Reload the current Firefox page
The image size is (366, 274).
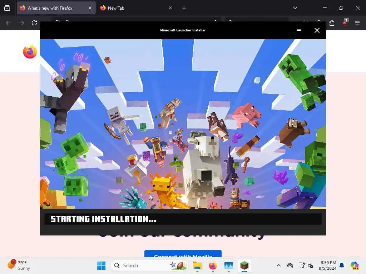point(34,23)
